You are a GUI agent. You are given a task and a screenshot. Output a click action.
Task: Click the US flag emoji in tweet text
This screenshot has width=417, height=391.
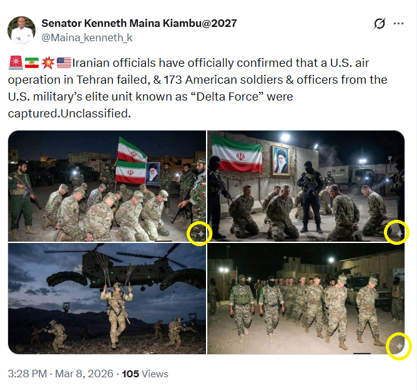click(64, 62)
